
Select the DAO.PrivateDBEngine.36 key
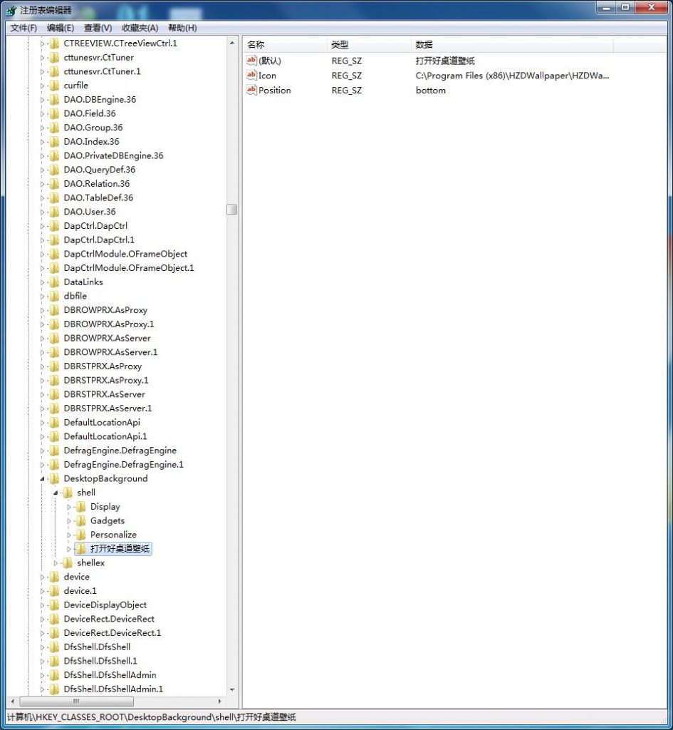[x=113, y=155]
